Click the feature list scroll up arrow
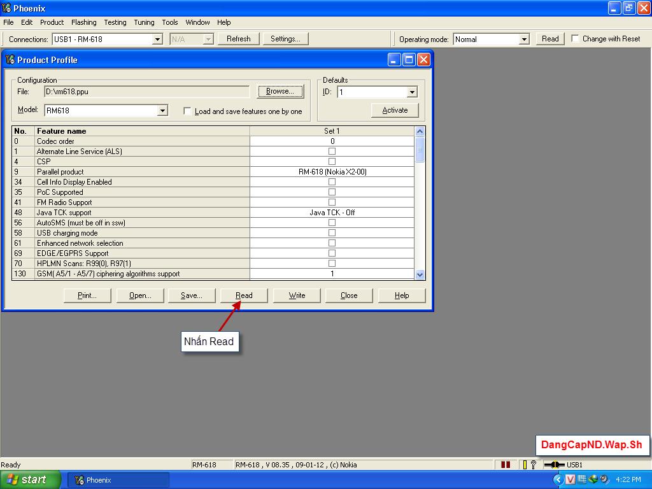652x489 pixels. tap(420, 131)
